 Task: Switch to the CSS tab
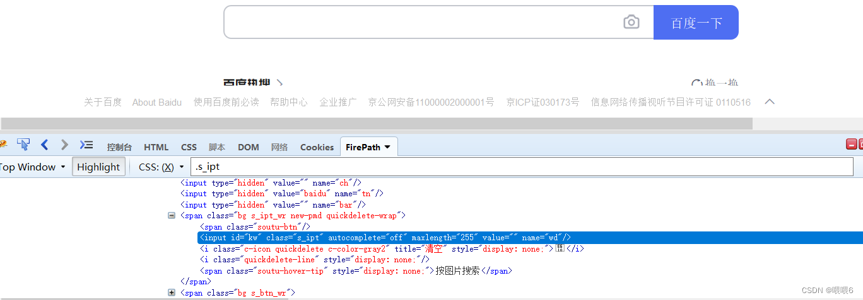tap(189, 147)
